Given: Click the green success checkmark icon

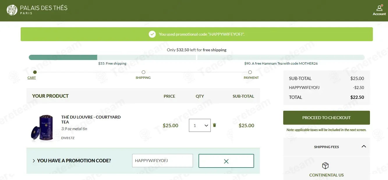Looking at the screenshot, I should (152, 34).
